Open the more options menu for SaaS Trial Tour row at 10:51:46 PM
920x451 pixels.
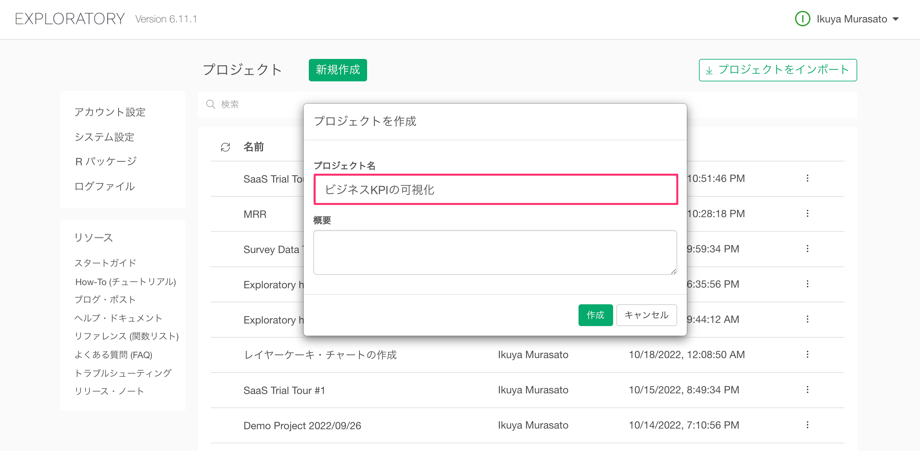[808, 178]
